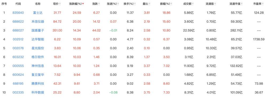This screenshot has width=267, height=98.
Task: Select 神州信息 stock name
Action: tap(38, 66)
